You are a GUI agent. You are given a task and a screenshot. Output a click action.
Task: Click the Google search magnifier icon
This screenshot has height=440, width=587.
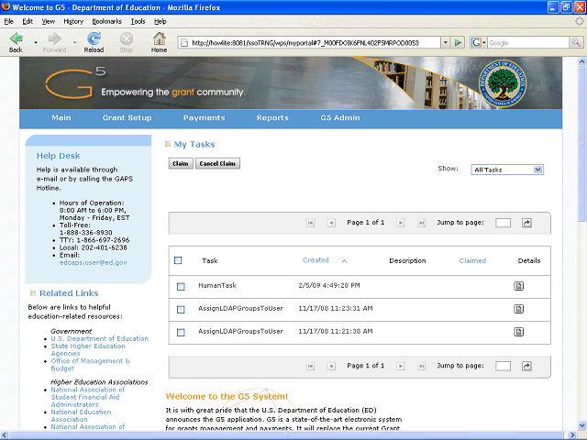[576, 43]
